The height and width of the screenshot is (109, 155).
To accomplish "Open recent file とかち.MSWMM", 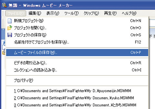I will click(x=77, y=105).
